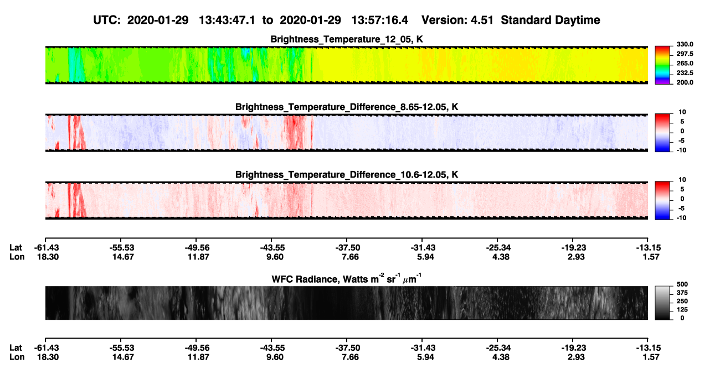Click the 500 tick on the WFC colorbar

click(683, 284)
